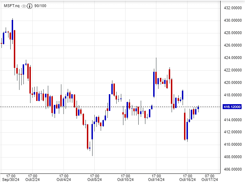This screenshot has width=245, height=182.
Task: Select the Oct/2/24 date label
Action: coord(32,180)
